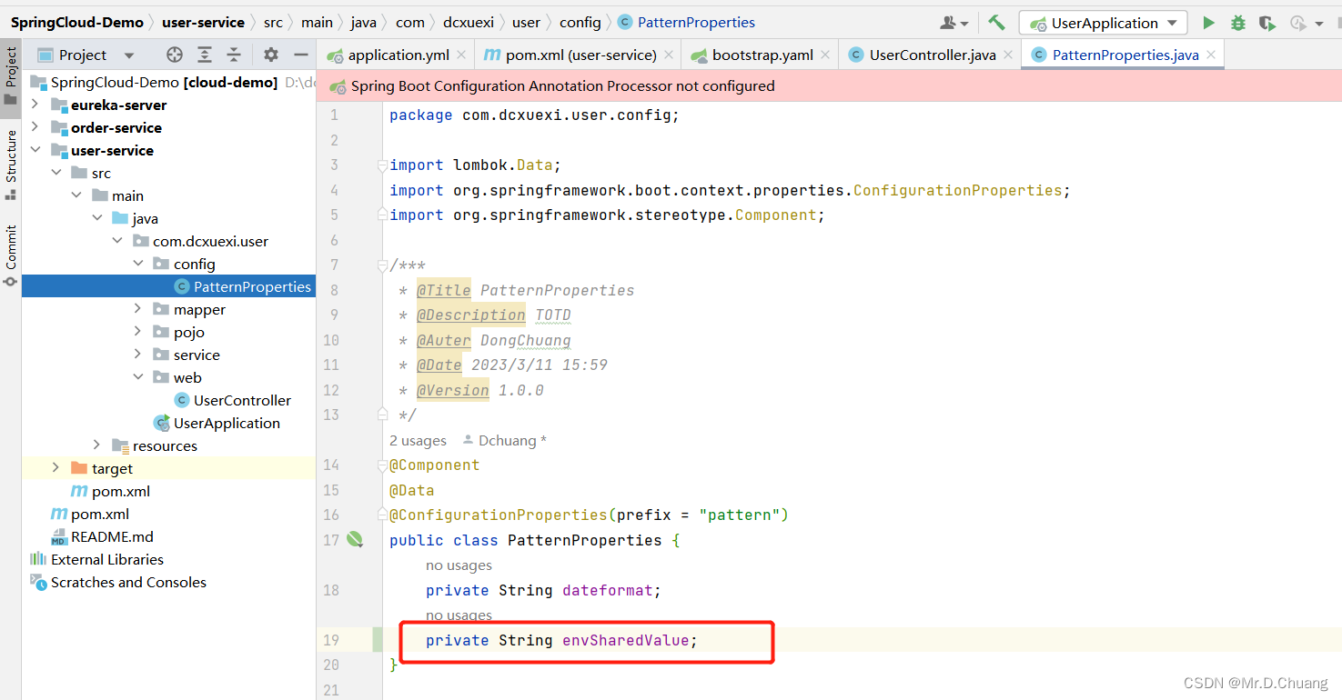Image resolution: width=1342 pixels, height=700 pixels.
Task: Open the UserApplication run configuration dropdown
Action: [x=1103, y=23]
